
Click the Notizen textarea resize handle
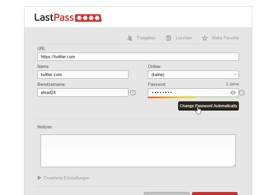(x=234, y=165)
